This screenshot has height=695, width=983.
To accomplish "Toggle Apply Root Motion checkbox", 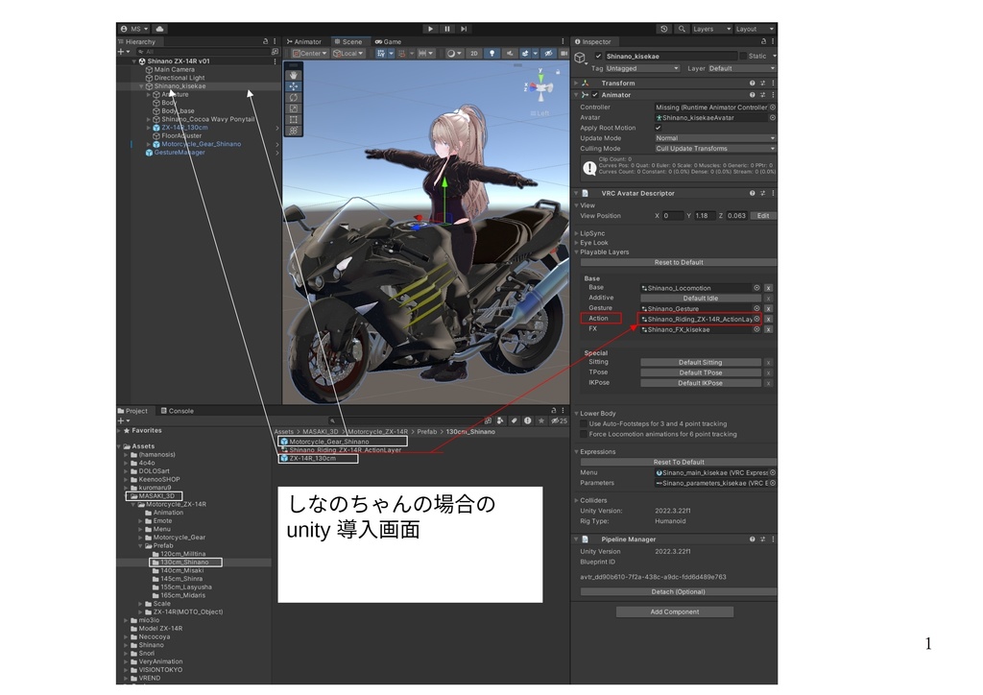I will pos(659,128).
